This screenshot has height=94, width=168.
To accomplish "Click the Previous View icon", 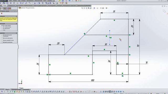I will pos(86,8).
